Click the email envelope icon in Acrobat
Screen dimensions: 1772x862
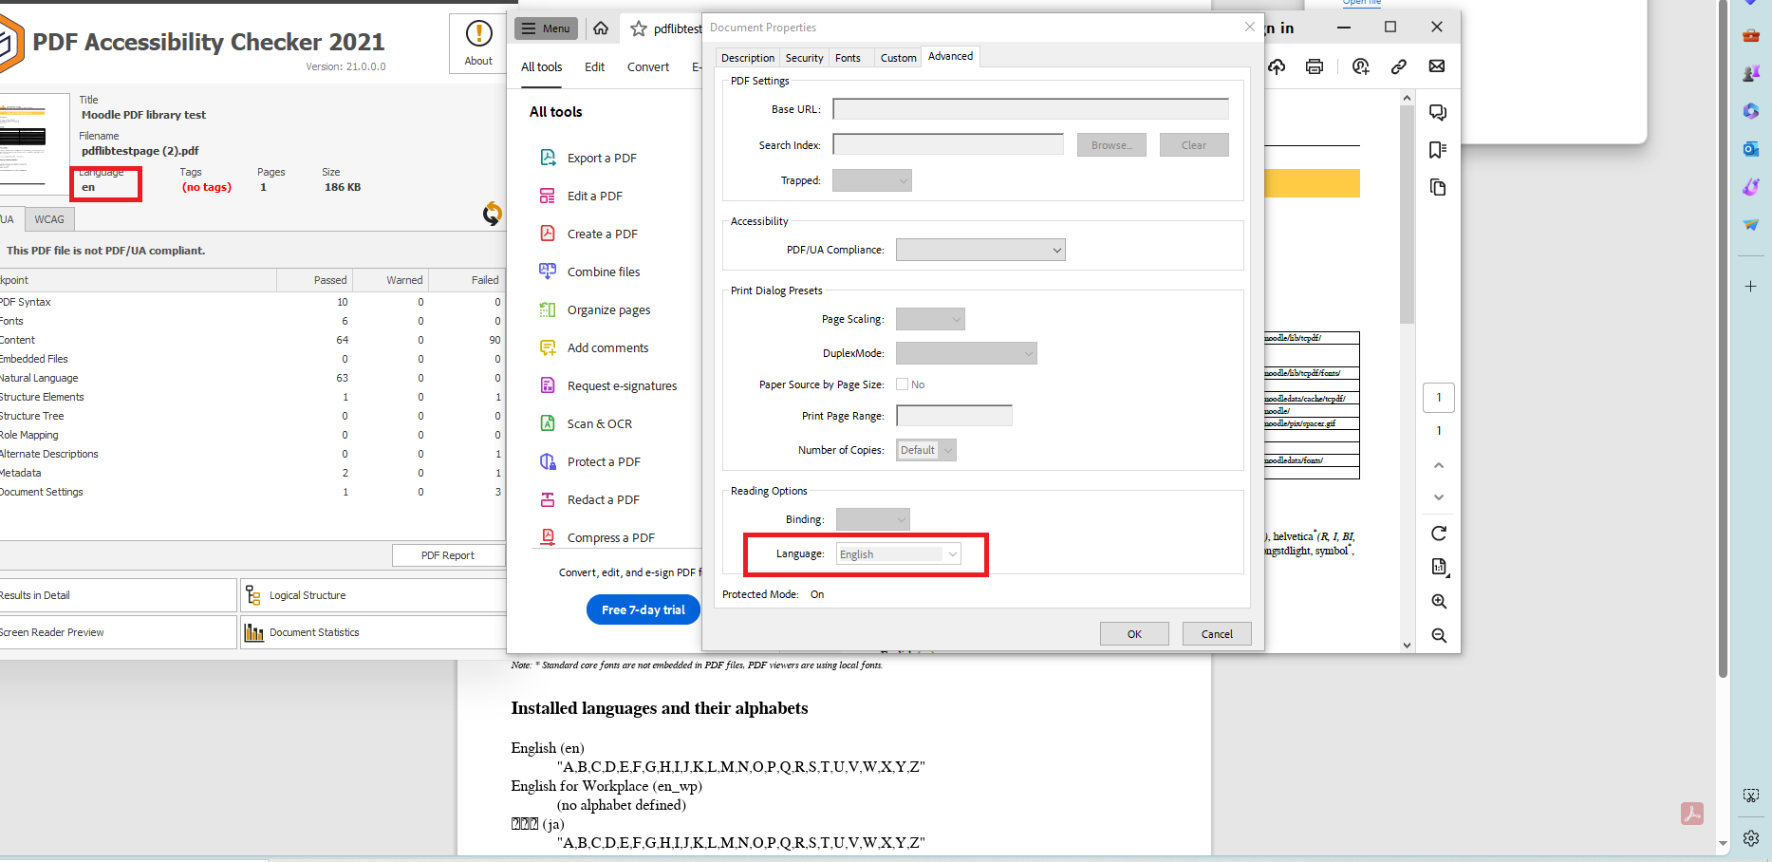click(1437, 66)
